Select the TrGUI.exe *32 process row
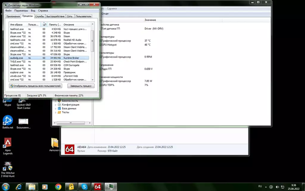Image resolution: width=305 pixels, height=191 pixels. click(x=49, y=61)
